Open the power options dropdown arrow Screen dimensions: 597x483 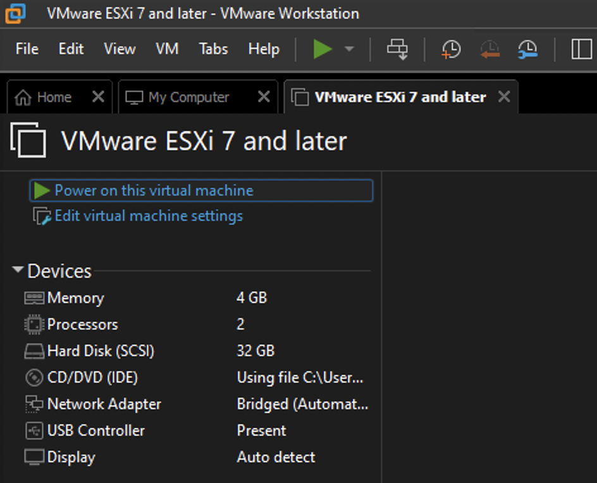349,49
